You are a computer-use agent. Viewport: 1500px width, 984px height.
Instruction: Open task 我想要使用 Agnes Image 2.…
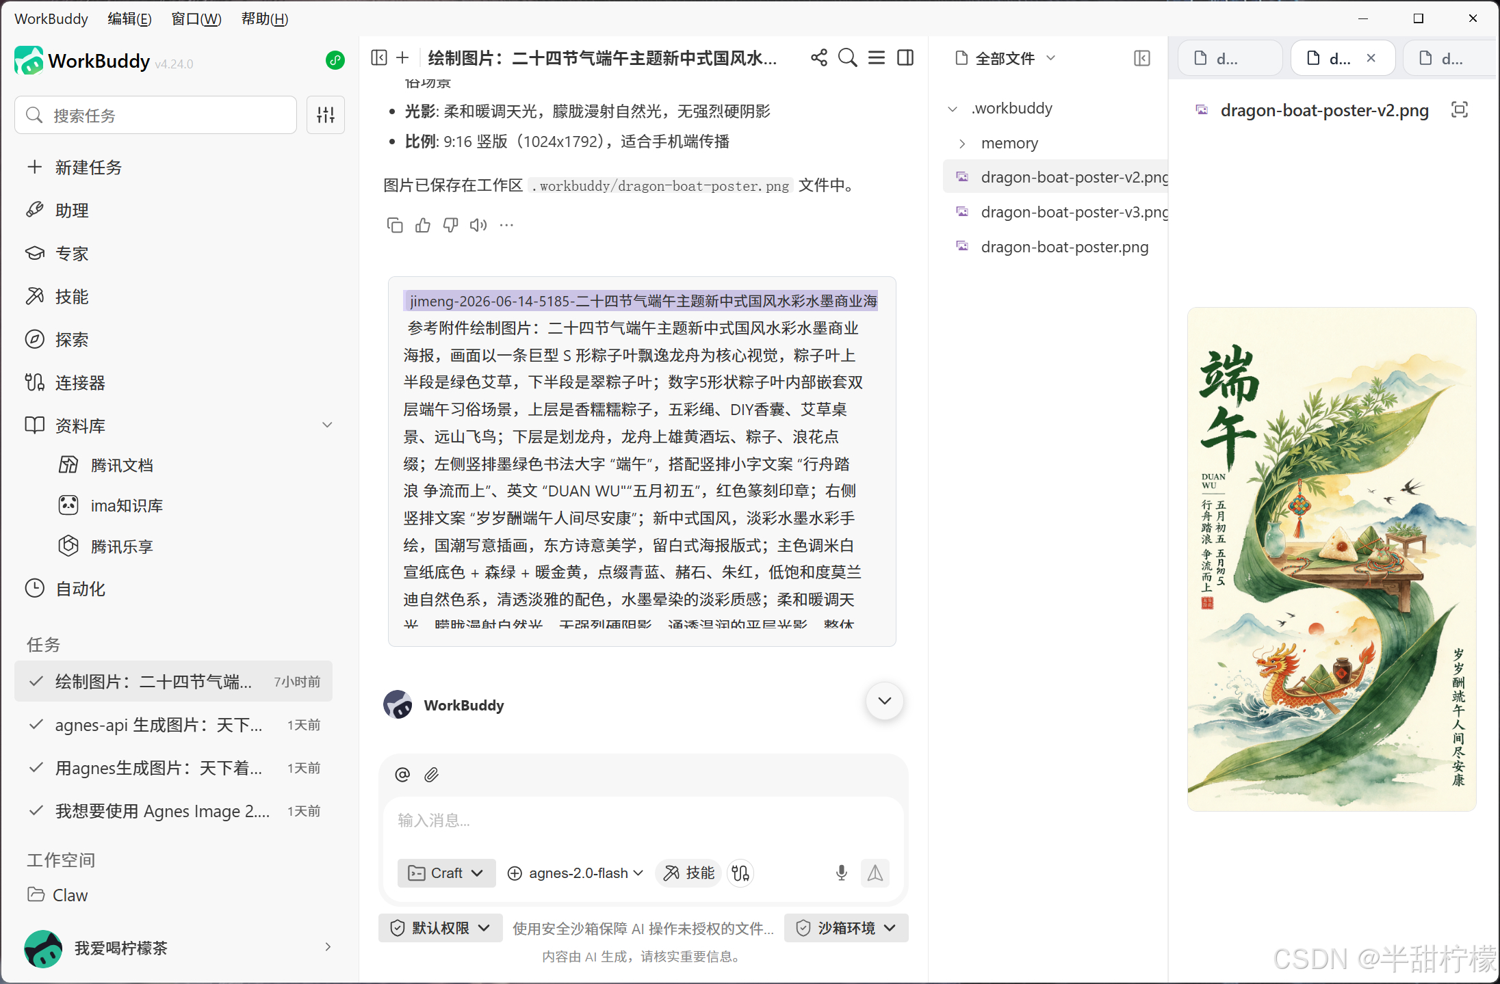click(x=173, y=811)
